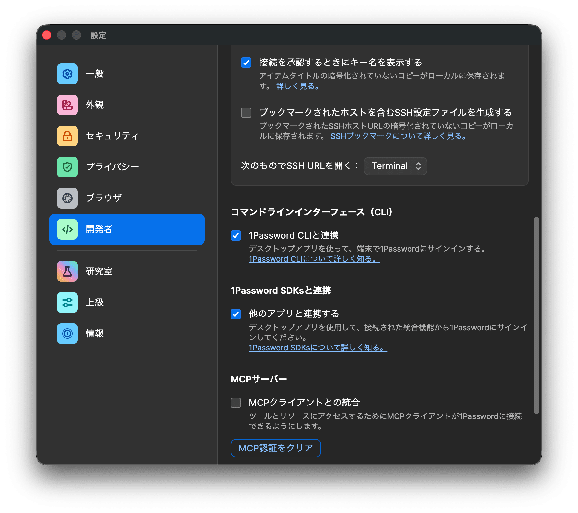Screen dimensions: 578x513
Task: Toggle 他のアプリと連携する checkbox
Action: [x=236, y=314]
